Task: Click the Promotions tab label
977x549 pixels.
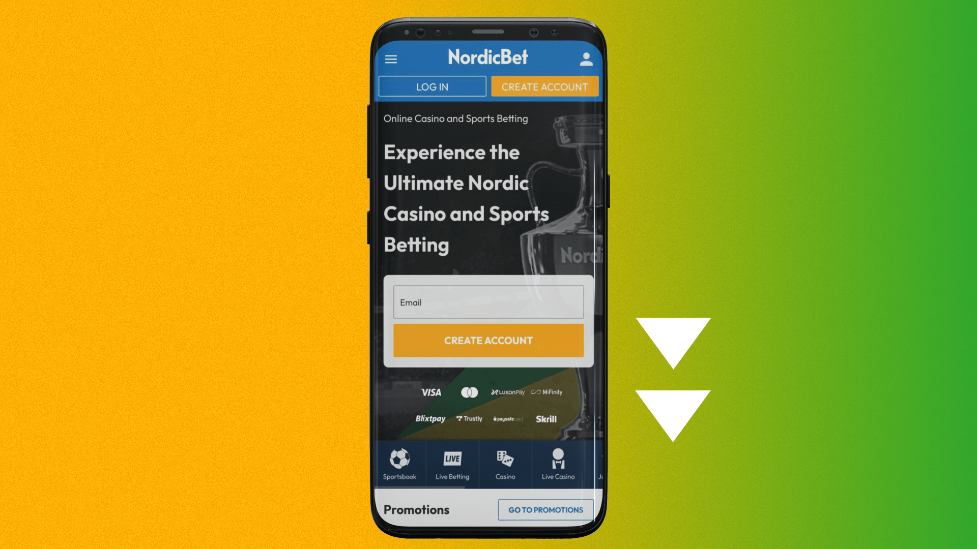Action: point(416,509)
